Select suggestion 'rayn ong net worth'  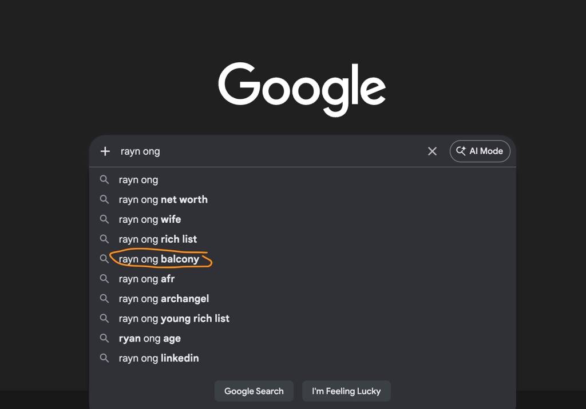coord(163,199)
